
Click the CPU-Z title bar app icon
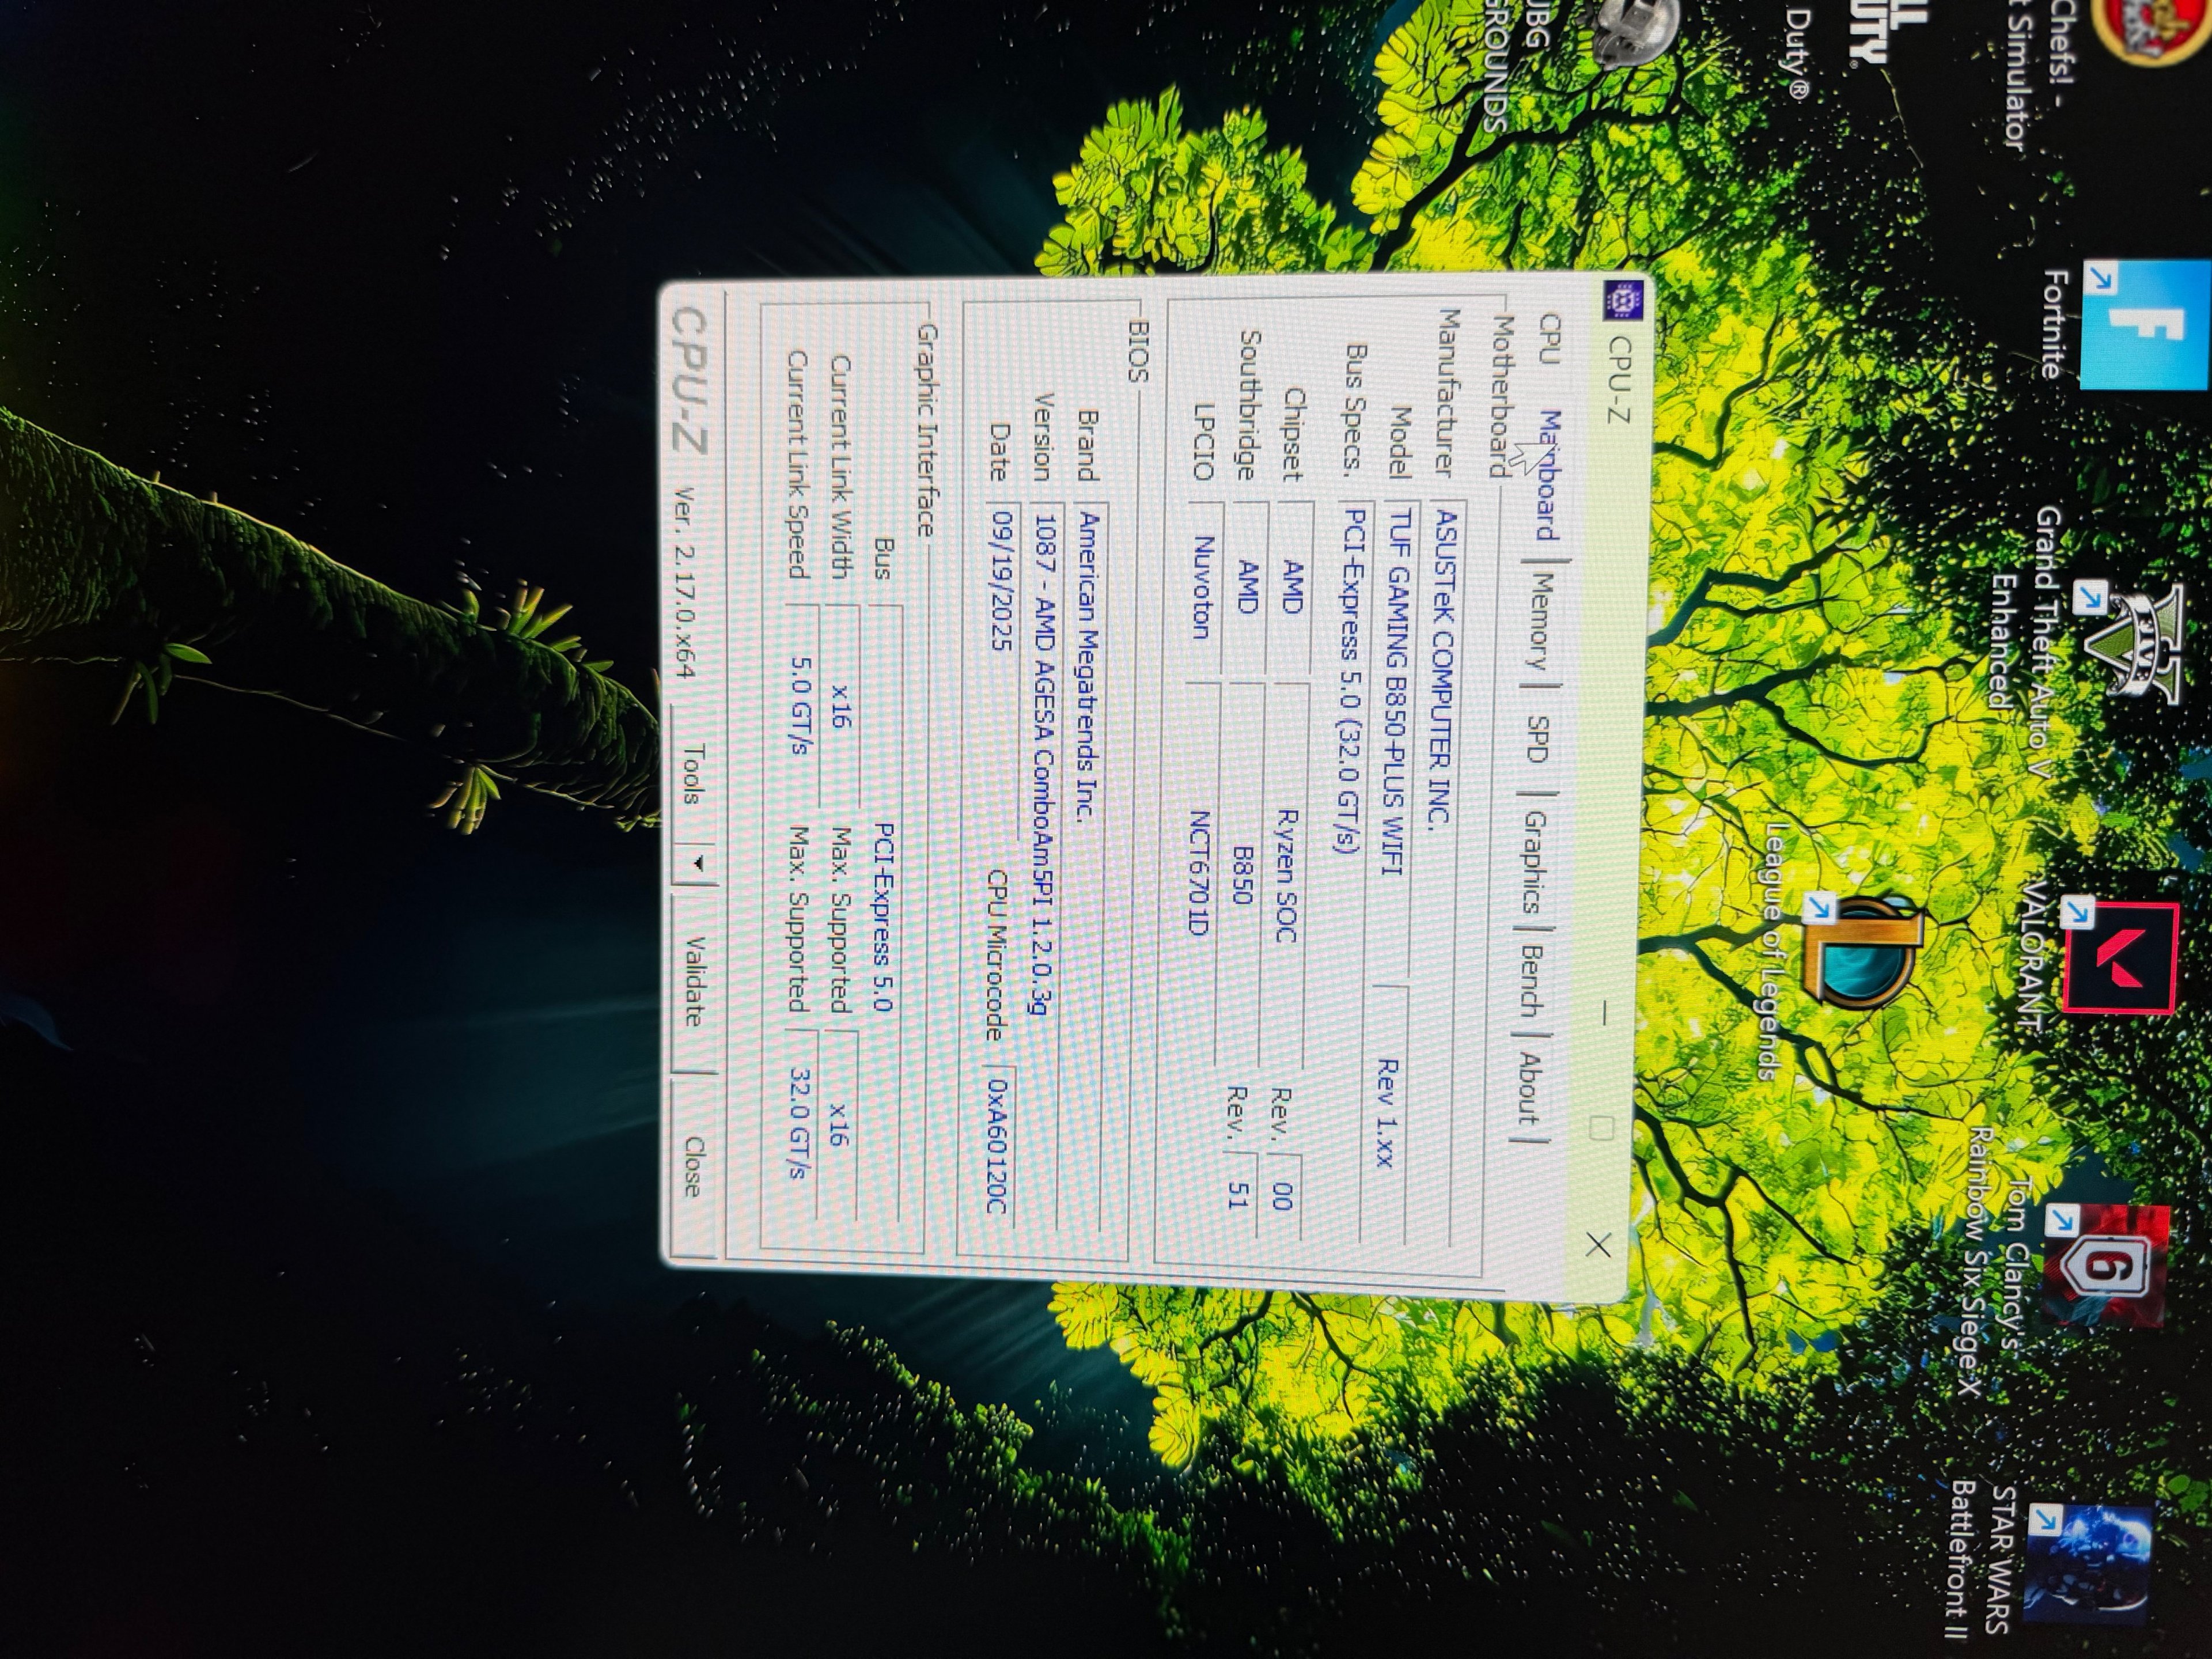(x=1622, y=300)
